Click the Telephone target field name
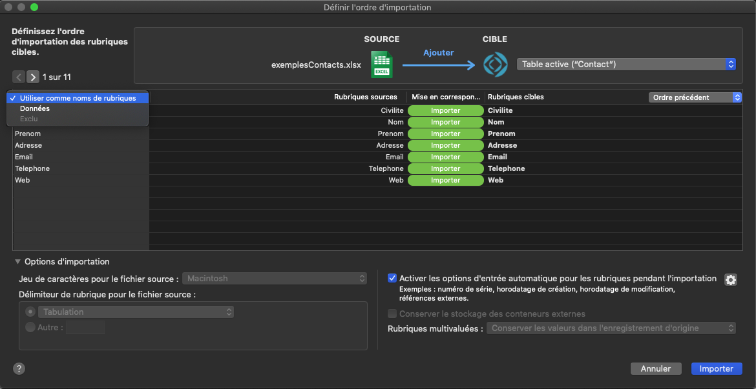Viewport: 756px width, 389px height. tap(506, 168)
